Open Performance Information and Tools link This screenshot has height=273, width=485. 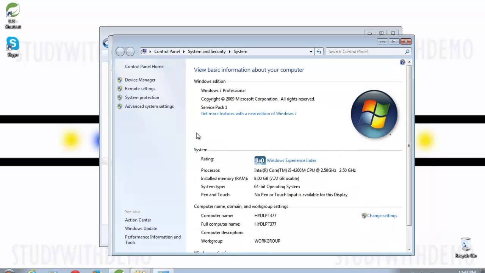click(153, 240)
